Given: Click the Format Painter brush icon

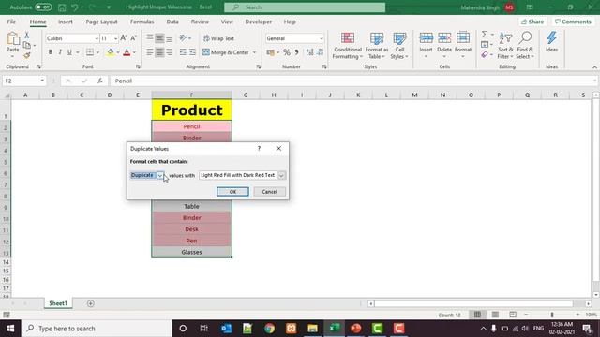Looking at the screenshot, I should 27,55.
